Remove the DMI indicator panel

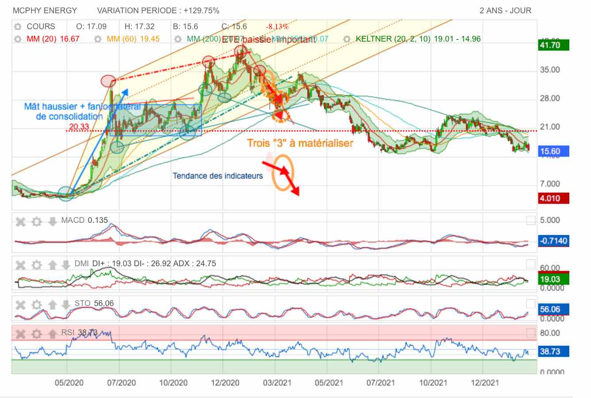(x=21, y=265)
